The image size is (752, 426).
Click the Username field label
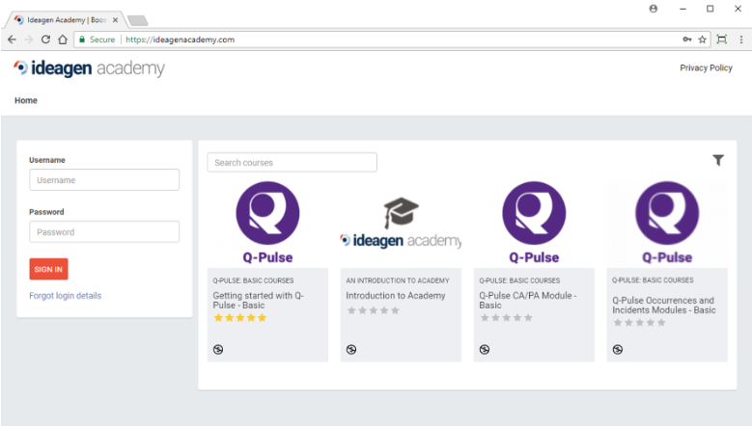pos(47,160)
